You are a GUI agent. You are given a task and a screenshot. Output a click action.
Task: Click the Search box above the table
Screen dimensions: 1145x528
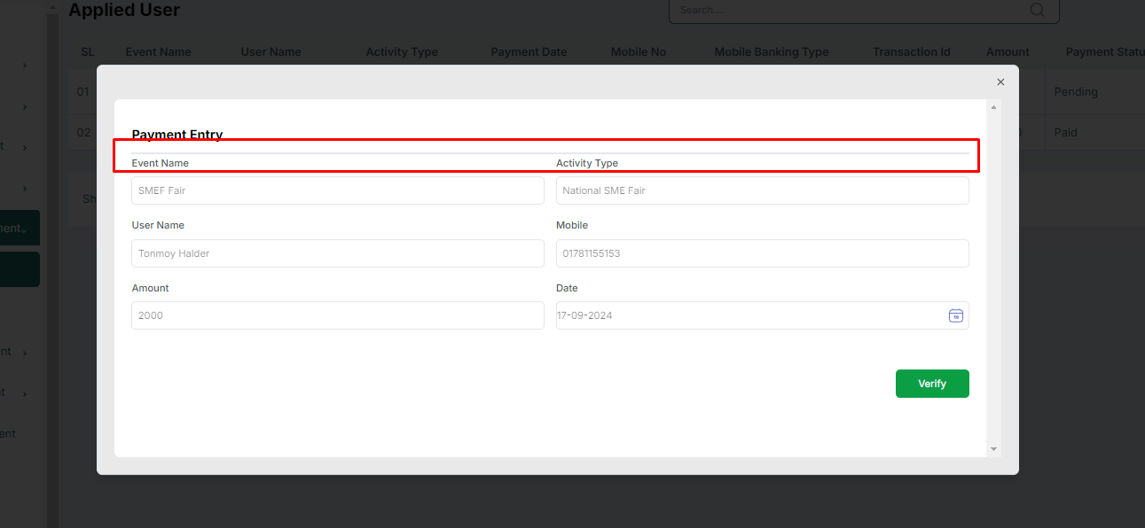coord(864,10)
